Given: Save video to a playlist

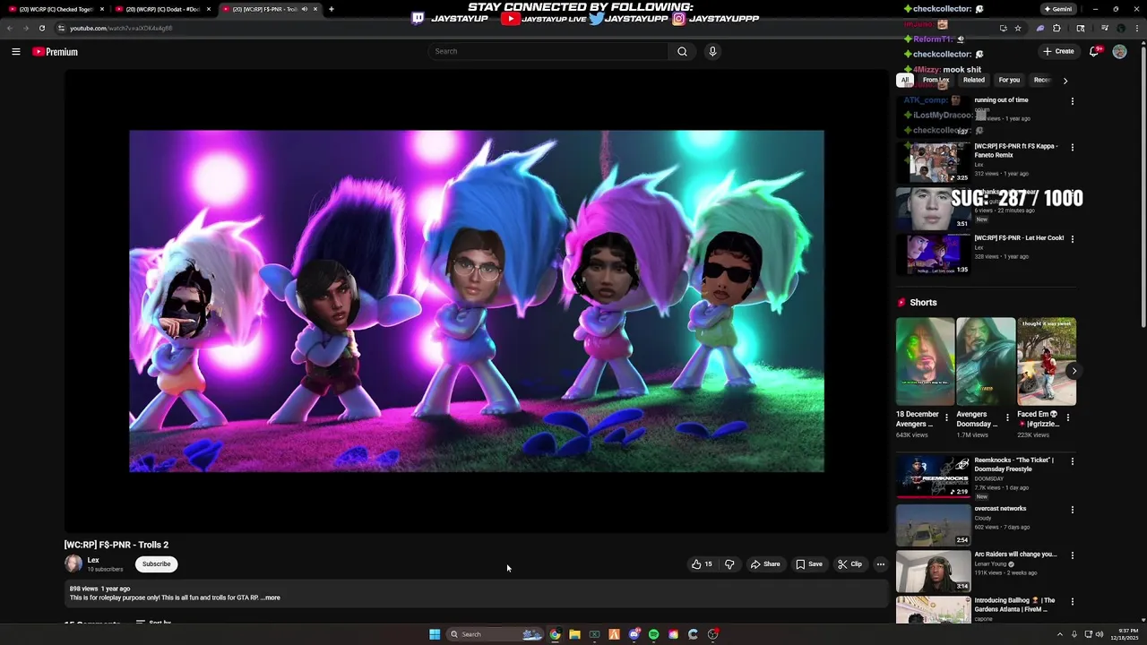Looking at the screenshot, I should (809, 564).
